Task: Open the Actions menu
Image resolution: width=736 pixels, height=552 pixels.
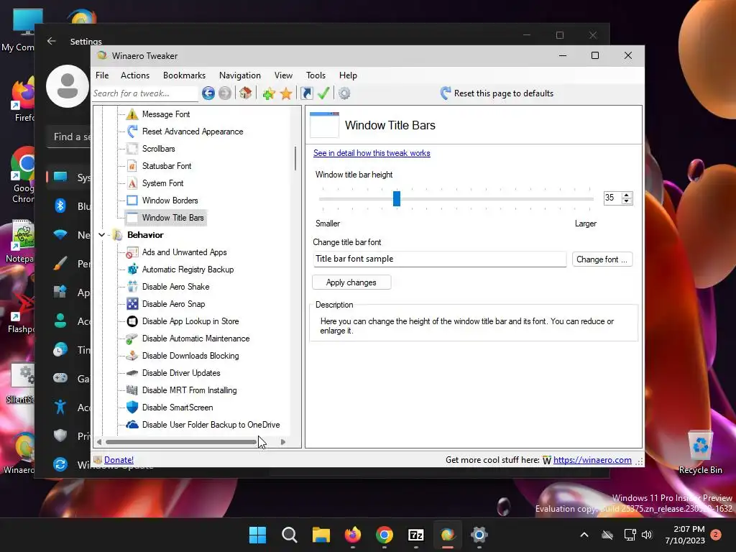Action: [134, 75]
